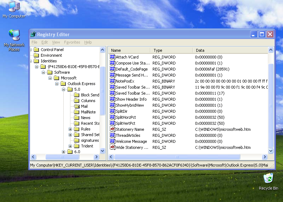Open My Network Places desktop icon
283x202 pixels.
[x=14, y=40]
